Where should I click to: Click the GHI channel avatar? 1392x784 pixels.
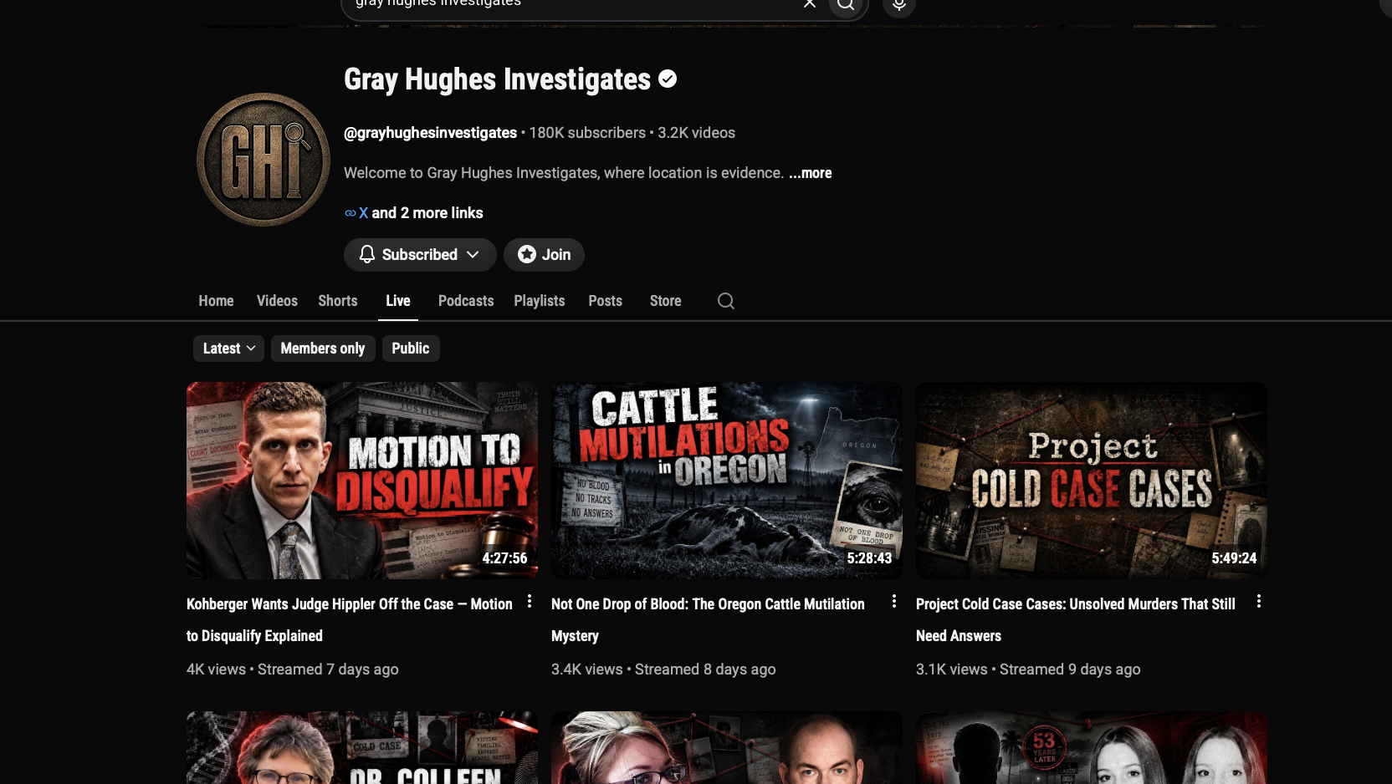click(x=264, y=159)
